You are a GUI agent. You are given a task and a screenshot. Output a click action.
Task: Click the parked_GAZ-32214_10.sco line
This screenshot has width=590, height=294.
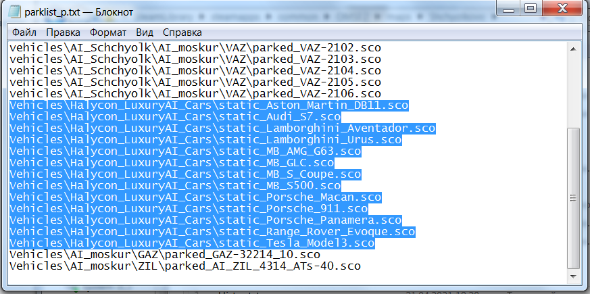click(x=165, y=255)
